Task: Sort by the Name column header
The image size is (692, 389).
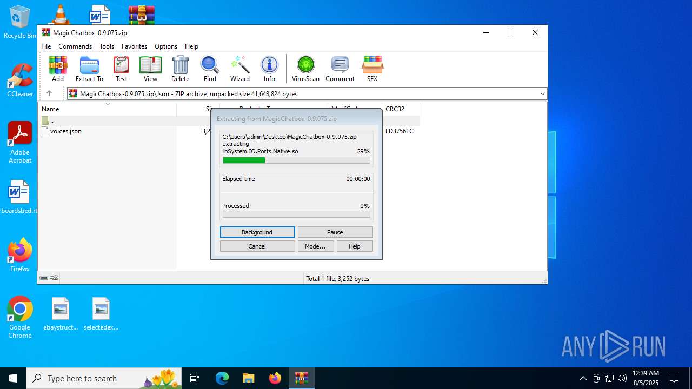Action: (x=108, y=109)
